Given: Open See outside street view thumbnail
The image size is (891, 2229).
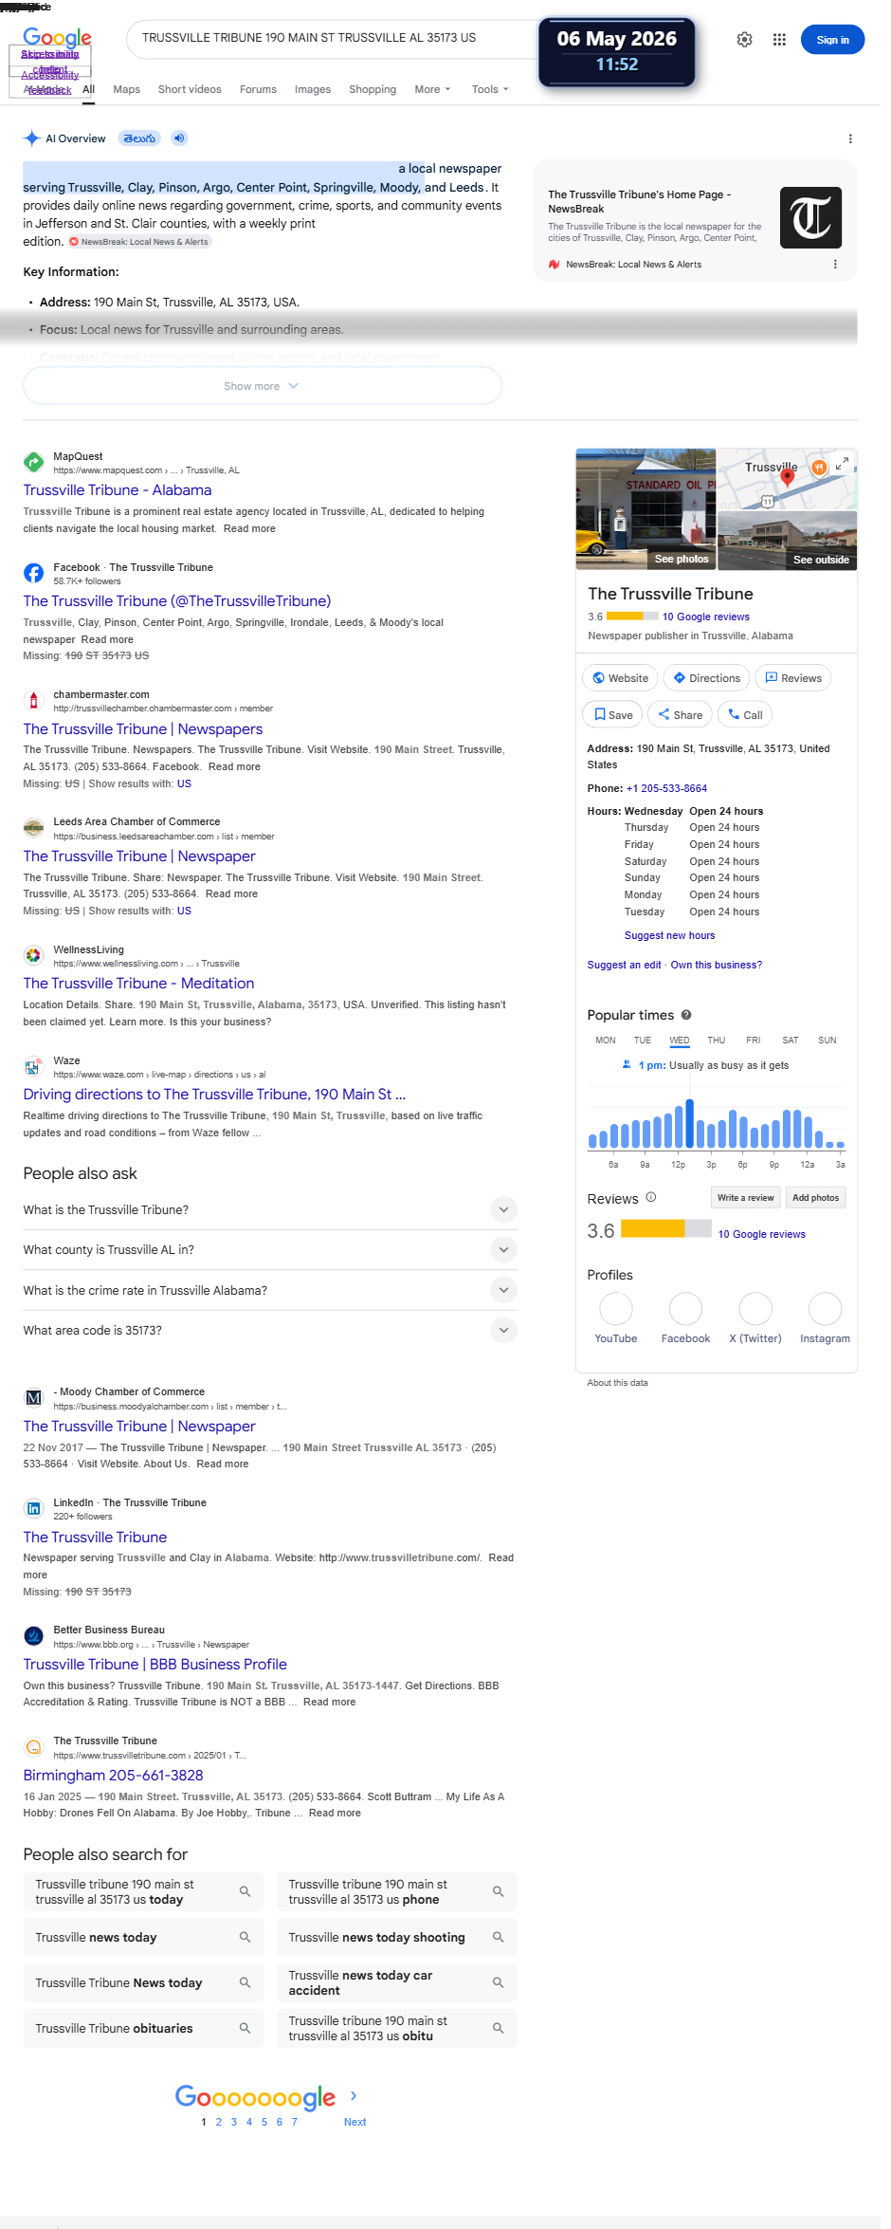Looking at the screenshot, I should (788, 541).
